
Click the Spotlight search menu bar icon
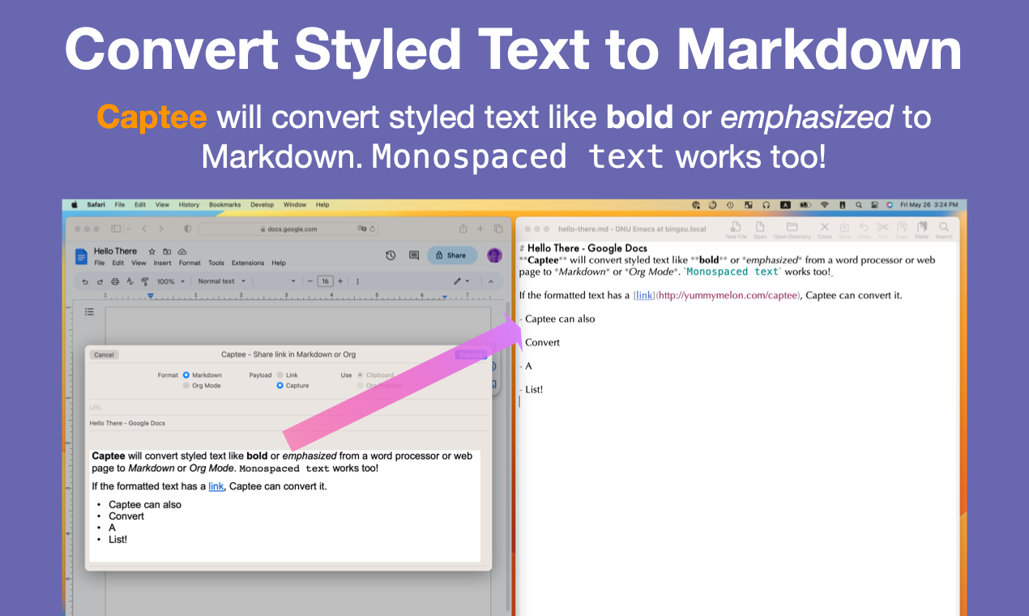(x=859, y=205)
